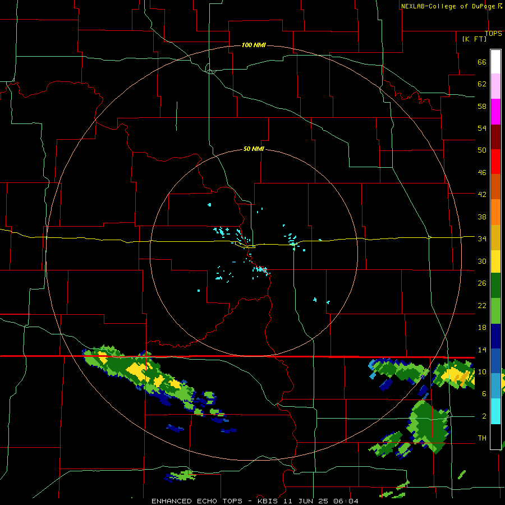
Task: Click the legend value 22
Action: click(x=482, y=305)
